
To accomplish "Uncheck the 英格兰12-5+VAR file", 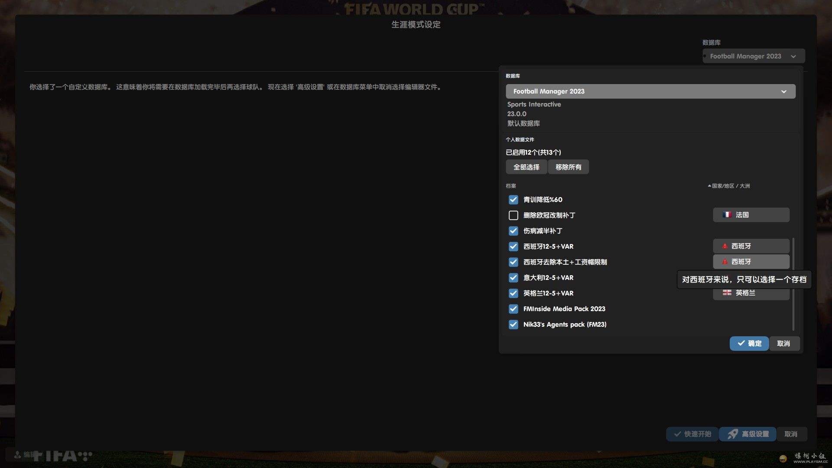I will [513, 293].
